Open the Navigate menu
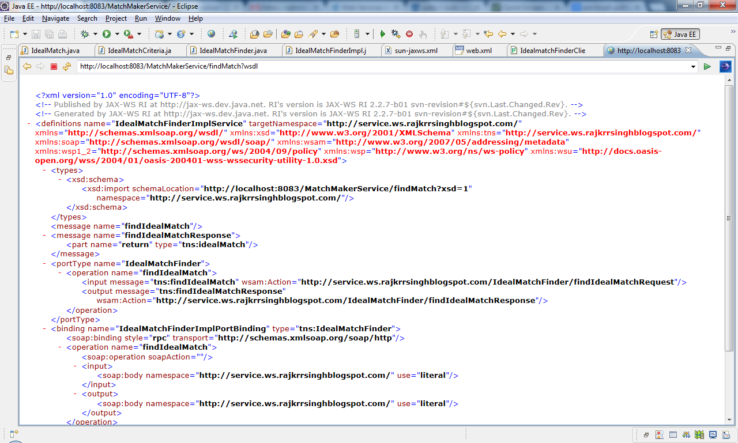 (x=55, y=18)
